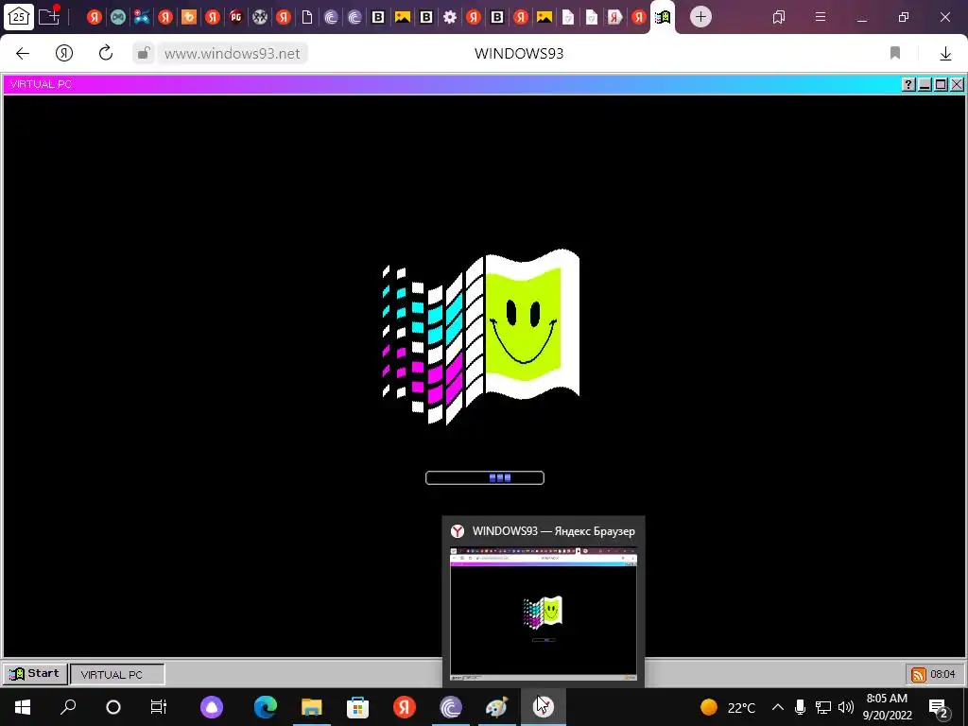
Task: Open Windows taskbar search magnifier
Action: [x=68, y=707]
